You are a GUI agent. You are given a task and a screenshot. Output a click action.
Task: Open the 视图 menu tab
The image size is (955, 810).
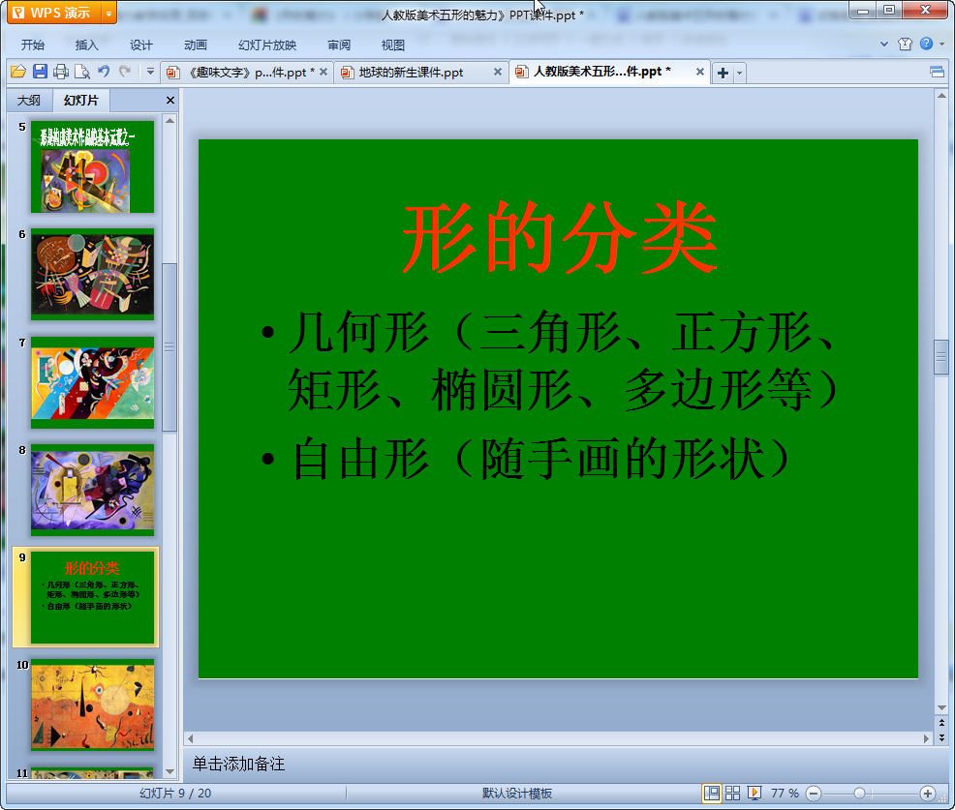click(393, 45)
